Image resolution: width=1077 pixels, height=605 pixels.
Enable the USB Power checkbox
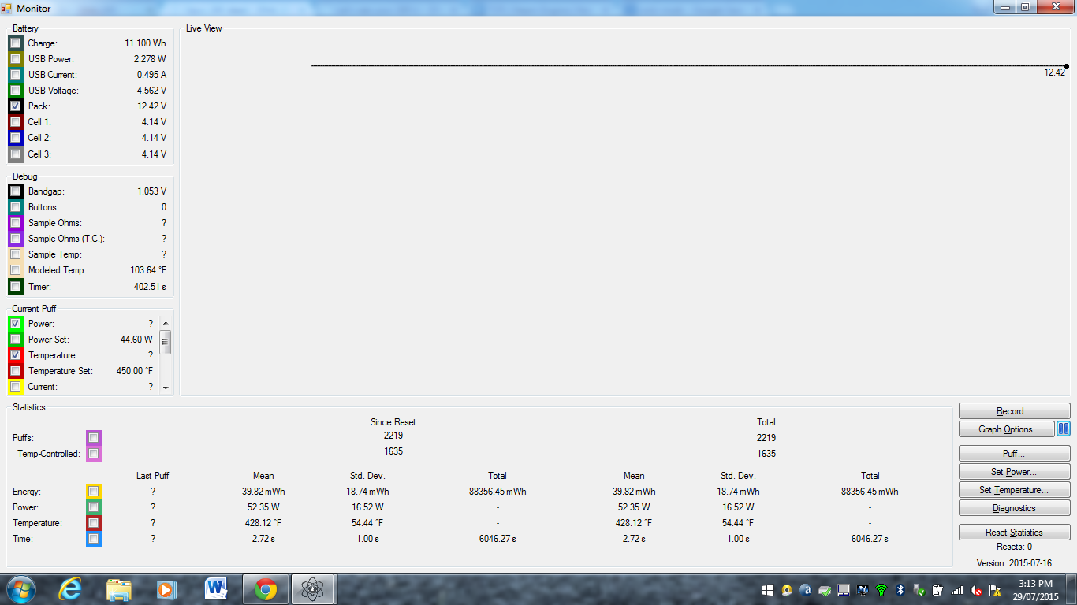pos(16,59)
